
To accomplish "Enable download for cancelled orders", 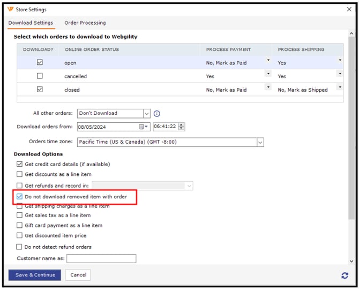I will (x=40, y=76).
